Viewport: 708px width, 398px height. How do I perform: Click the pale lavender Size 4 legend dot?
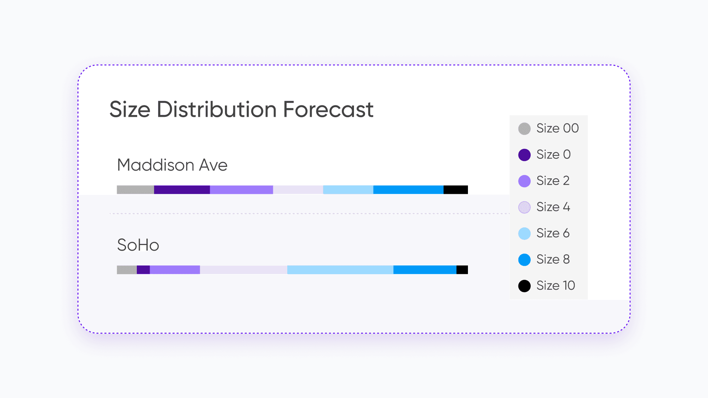[x=524, y=207]
